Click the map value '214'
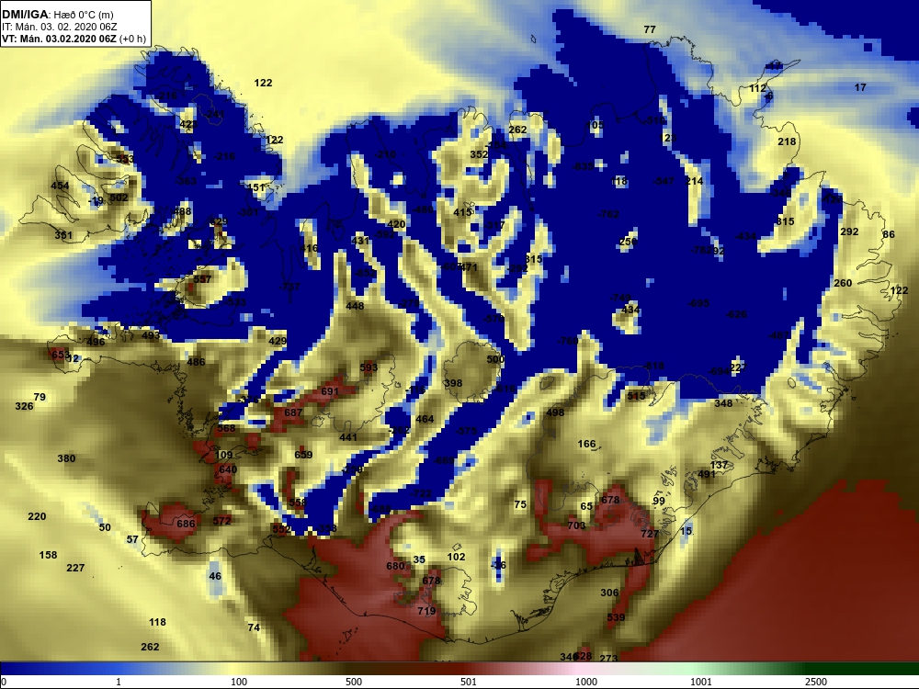The image size is (919, 689). pos(694,181)
